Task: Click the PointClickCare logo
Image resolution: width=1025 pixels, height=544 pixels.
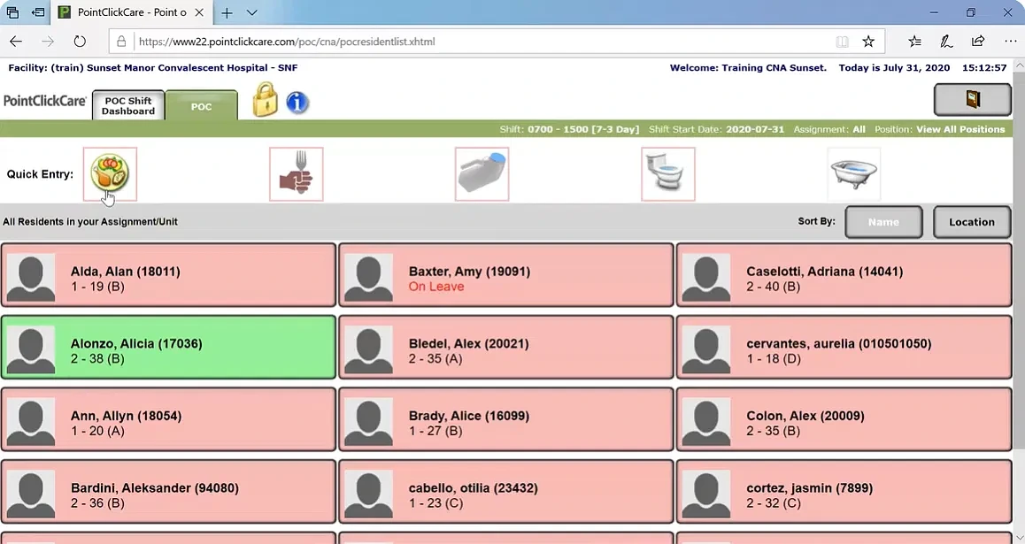Action: pyautogui.click(x=44, y=101)
